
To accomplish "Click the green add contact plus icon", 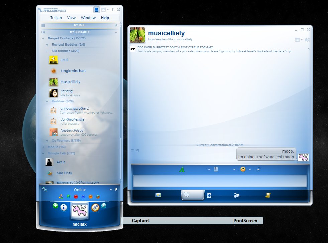I will coord(56,206).
